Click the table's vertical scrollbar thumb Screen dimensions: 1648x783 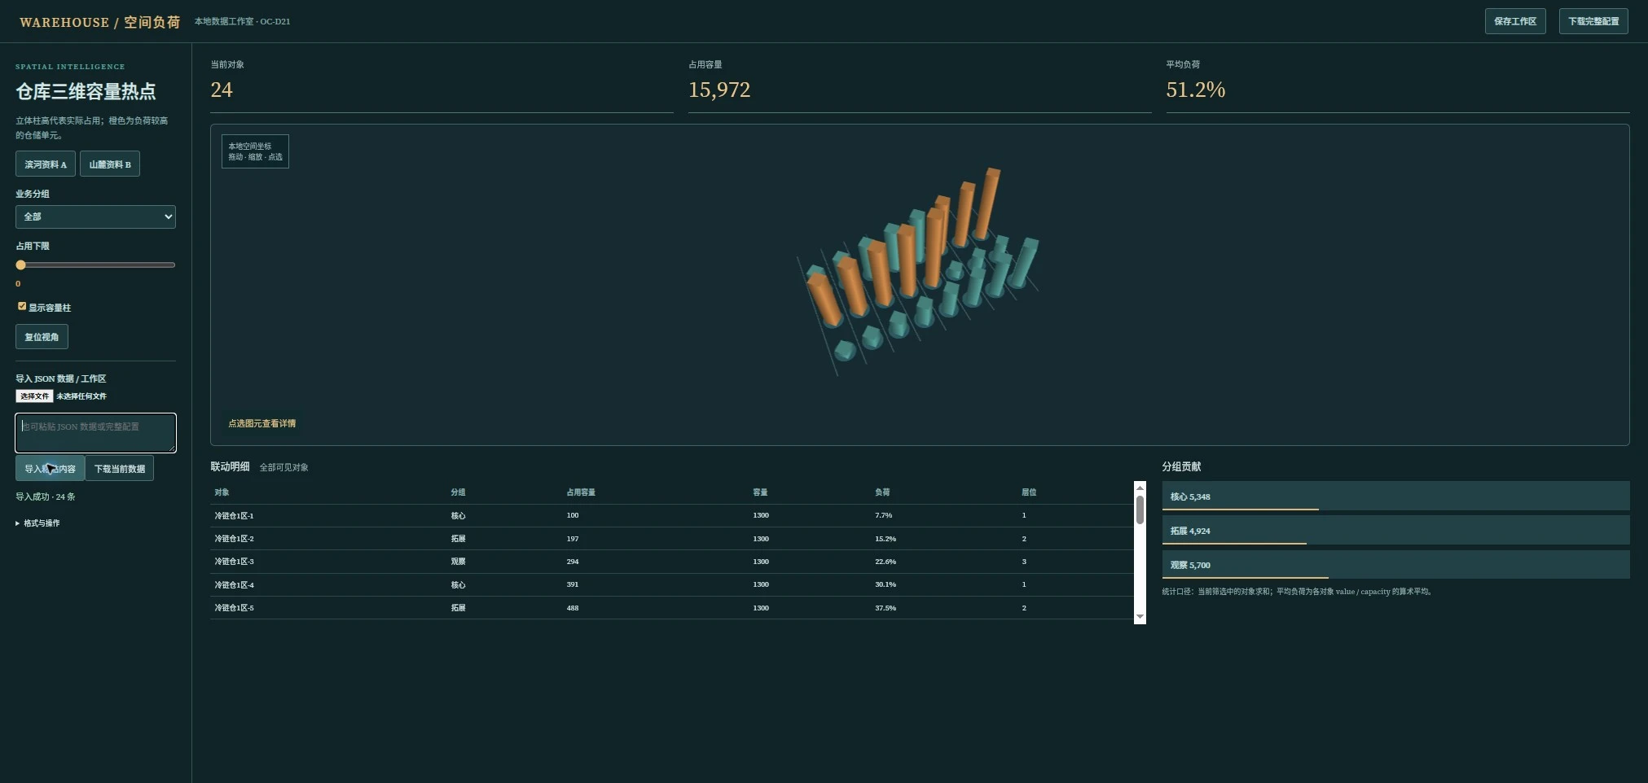(1140, 510)
